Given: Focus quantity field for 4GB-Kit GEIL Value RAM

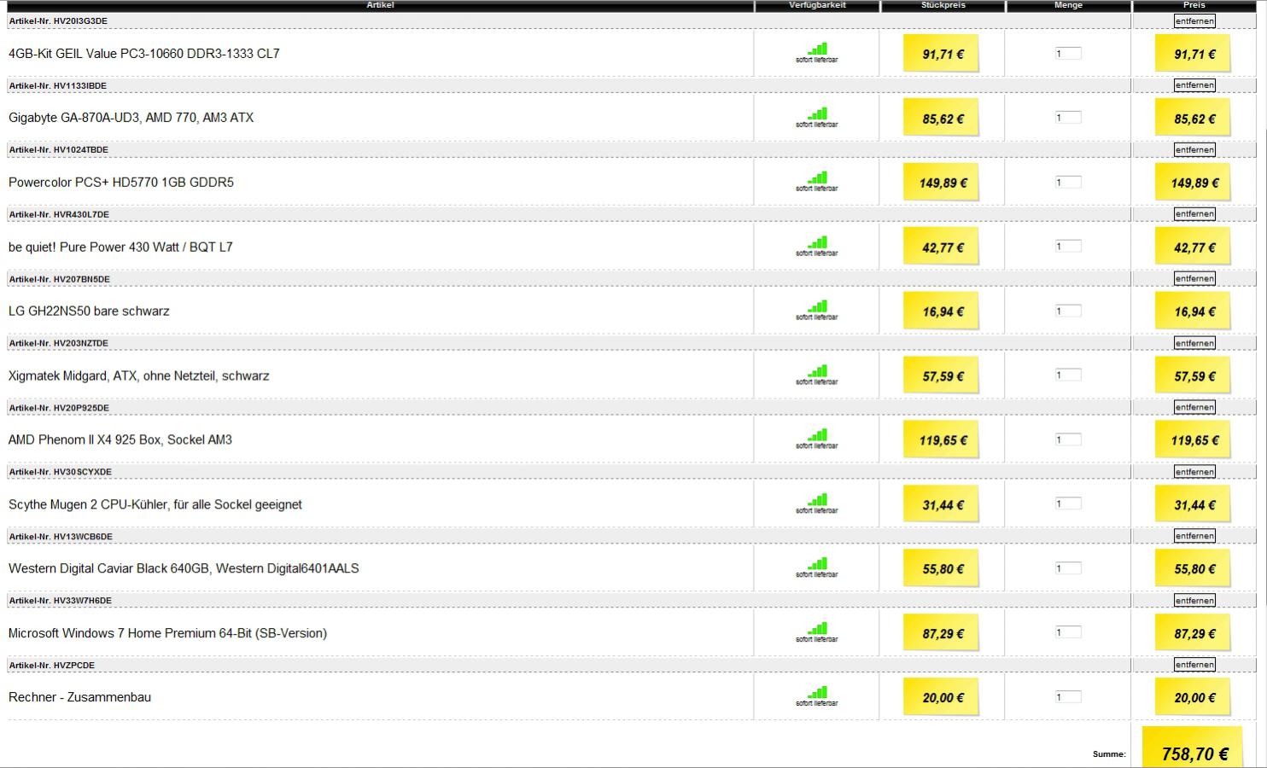Looking at the screenshot, I should [x=1068, y=54].
